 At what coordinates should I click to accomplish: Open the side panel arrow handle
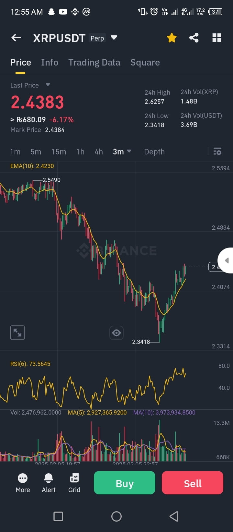point(226,260)
